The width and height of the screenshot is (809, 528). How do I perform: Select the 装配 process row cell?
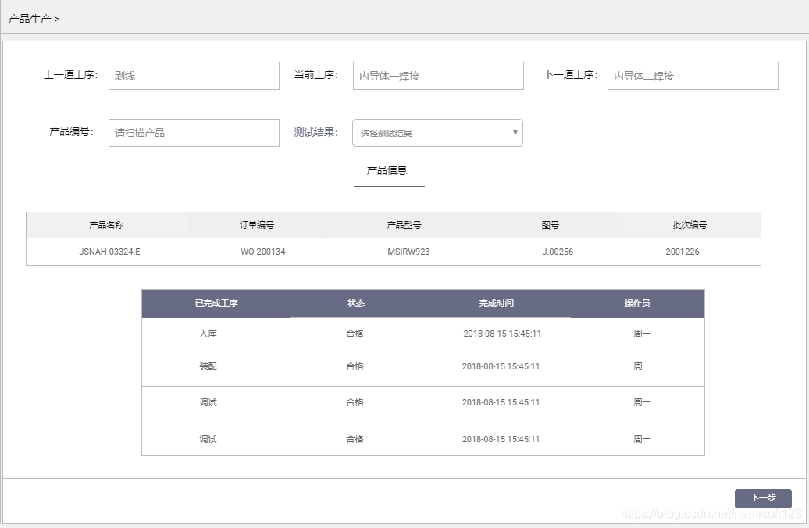click(x=208, y=366)
